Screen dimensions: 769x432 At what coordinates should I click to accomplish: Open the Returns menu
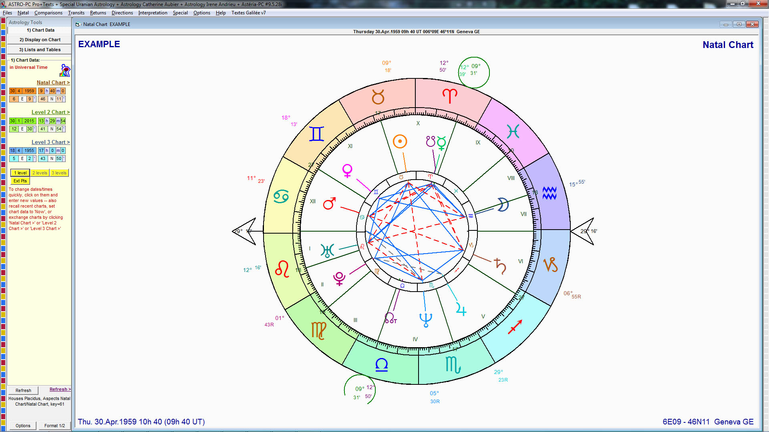tap(98, 13)
